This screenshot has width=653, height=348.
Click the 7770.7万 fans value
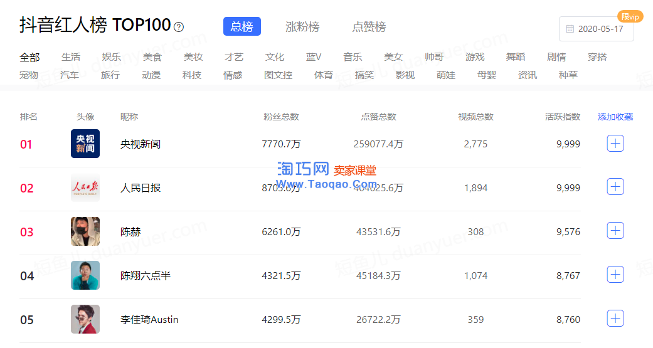click(281, 144)
